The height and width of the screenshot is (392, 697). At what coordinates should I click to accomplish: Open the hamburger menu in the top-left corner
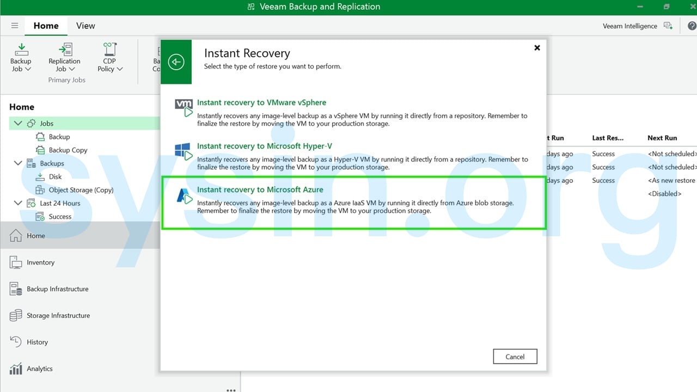pyautogui.click(x=14, y=25)
